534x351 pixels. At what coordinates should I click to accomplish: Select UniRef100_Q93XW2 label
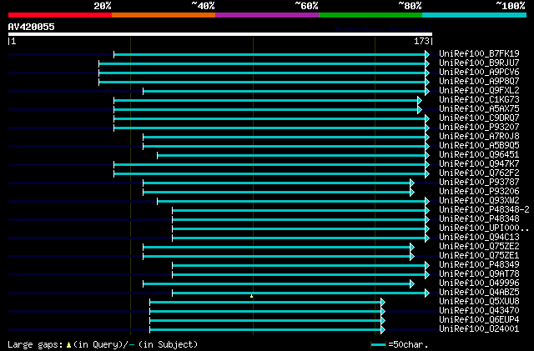click(x=479, y=201)
